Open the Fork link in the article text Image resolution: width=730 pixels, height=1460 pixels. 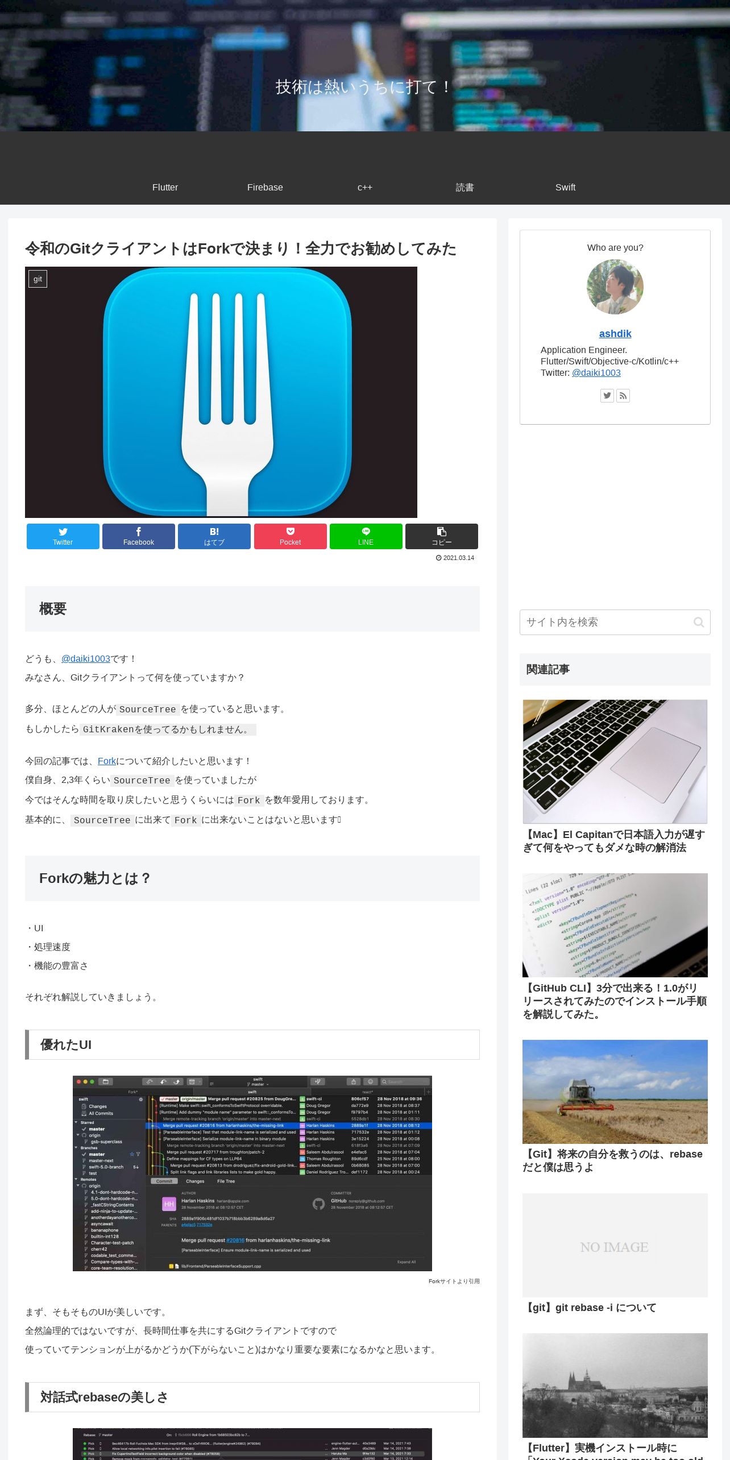pos(107,761)
